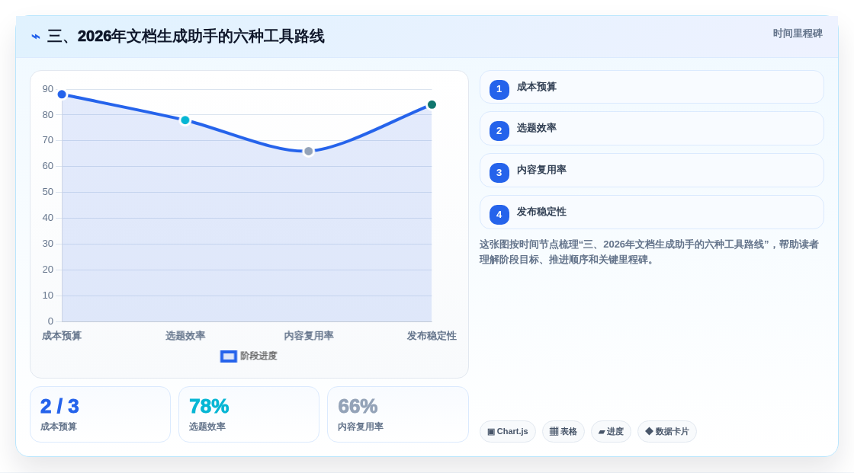Image resolution: width=854 pixels, height=473 pixels.
Task: Click the 2 / 3 成本预算 card
Action: tap(100, 414)
